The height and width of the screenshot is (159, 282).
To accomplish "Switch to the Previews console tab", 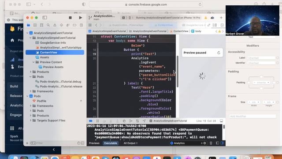I will click(94, 143).
